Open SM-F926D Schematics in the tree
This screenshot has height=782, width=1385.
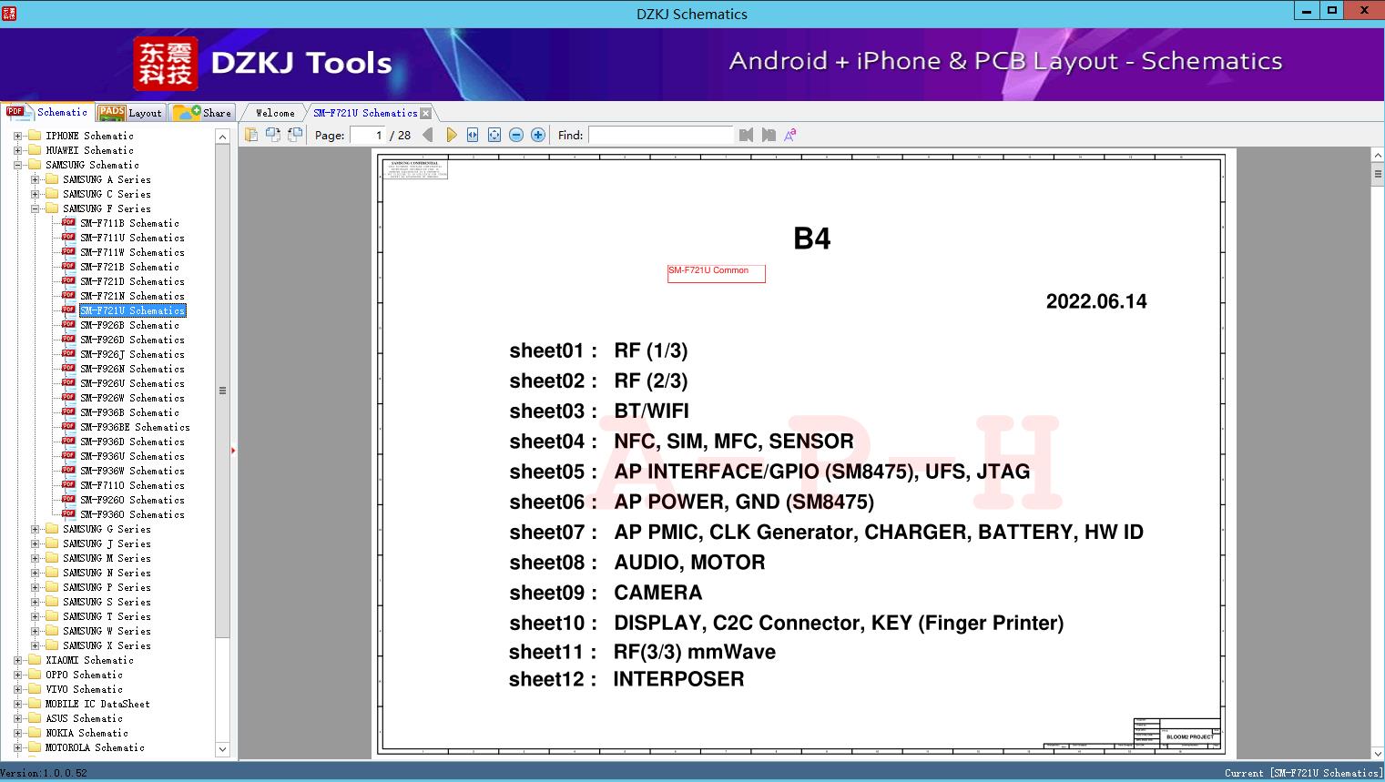(132, 340)
